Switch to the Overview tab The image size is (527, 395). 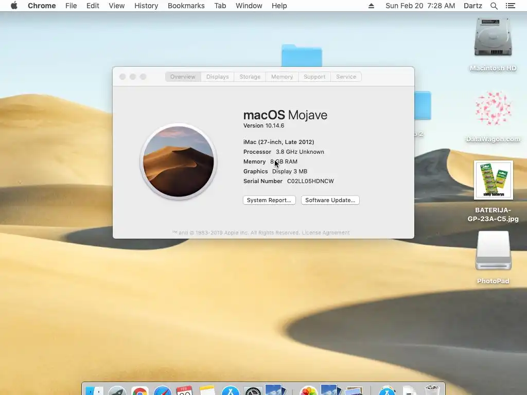[x=183, y=77]
